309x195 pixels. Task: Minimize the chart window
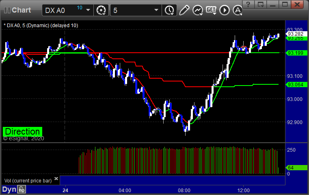272,4
